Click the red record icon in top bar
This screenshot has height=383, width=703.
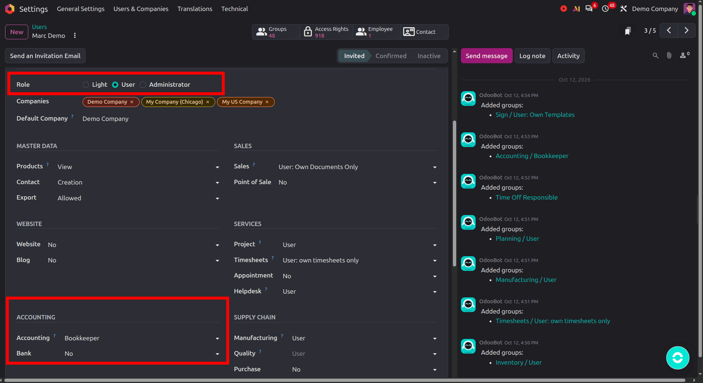pyautogui.click(x=563, y=8)
